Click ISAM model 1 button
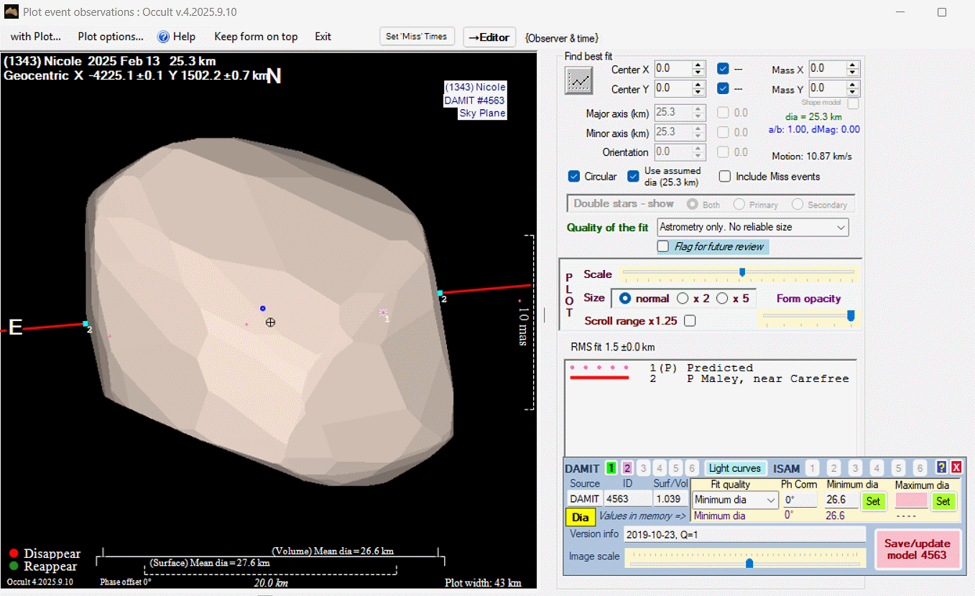Screen dimensions: 975x596 tap(812, 468)
